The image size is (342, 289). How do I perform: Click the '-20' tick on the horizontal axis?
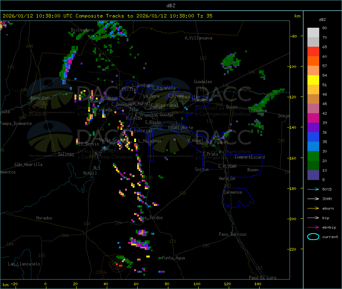click(x=14, y=284)
